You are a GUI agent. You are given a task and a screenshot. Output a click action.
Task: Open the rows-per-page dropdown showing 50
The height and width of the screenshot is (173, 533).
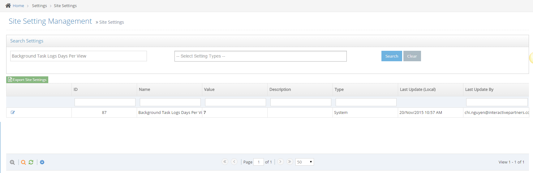tap(304, 162)
